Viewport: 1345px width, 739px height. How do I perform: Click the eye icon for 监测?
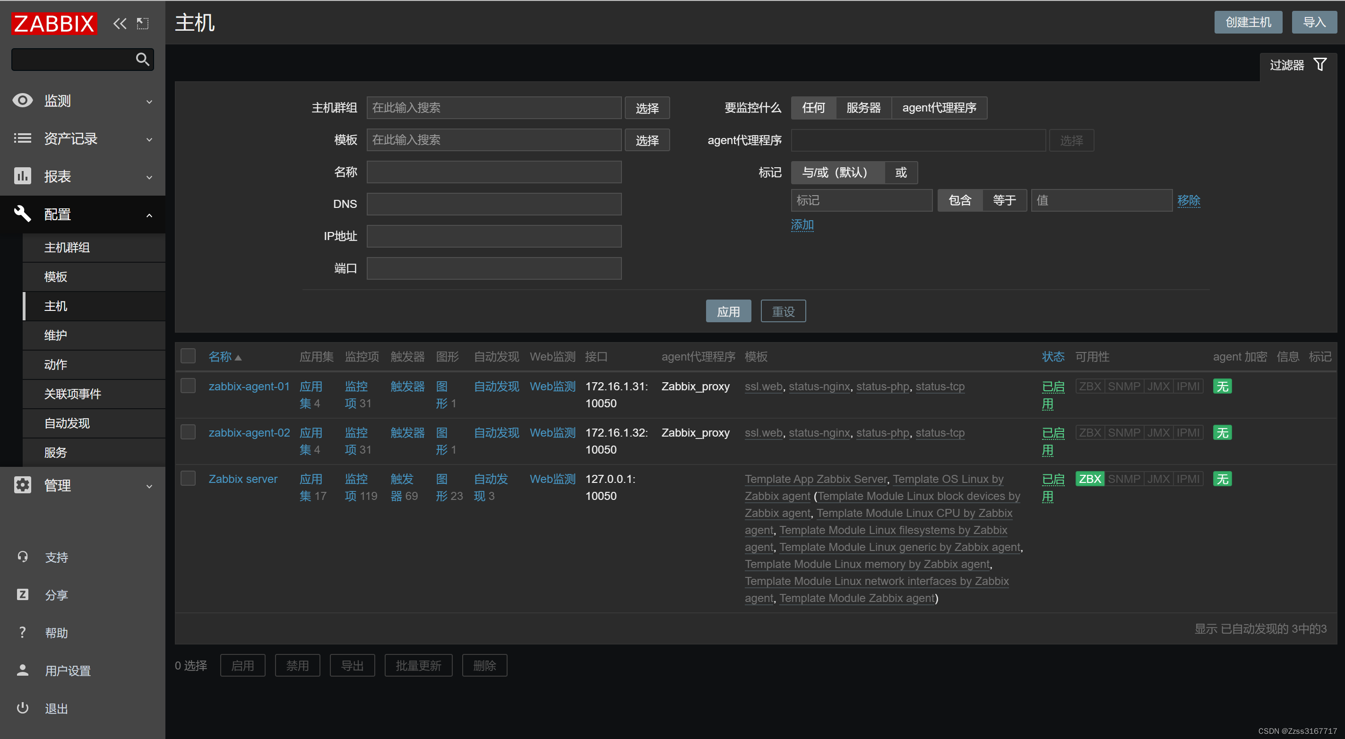tap(23, 100)
